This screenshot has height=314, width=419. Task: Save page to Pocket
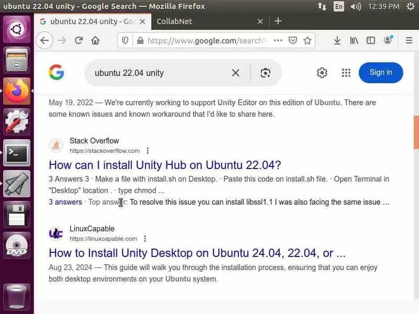tap(293, 40)
